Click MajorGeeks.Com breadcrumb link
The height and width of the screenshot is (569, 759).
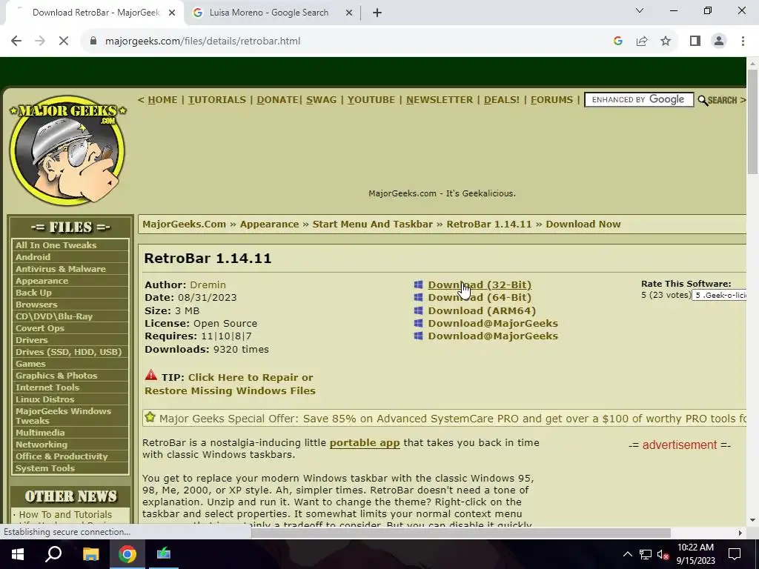(184, 224)
